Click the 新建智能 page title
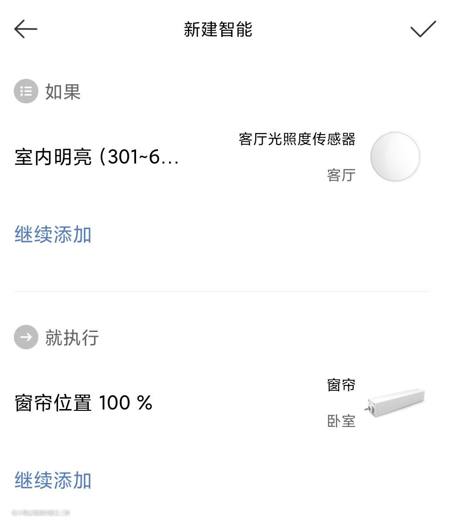 pos(218,29)
